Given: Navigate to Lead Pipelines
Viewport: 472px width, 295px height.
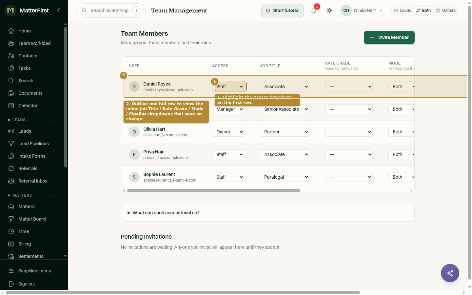Looking at the screenshot, I should coord(33,144).
